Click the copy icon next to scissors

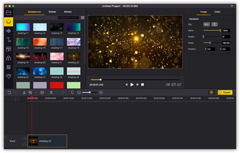(x=30, y=93)
